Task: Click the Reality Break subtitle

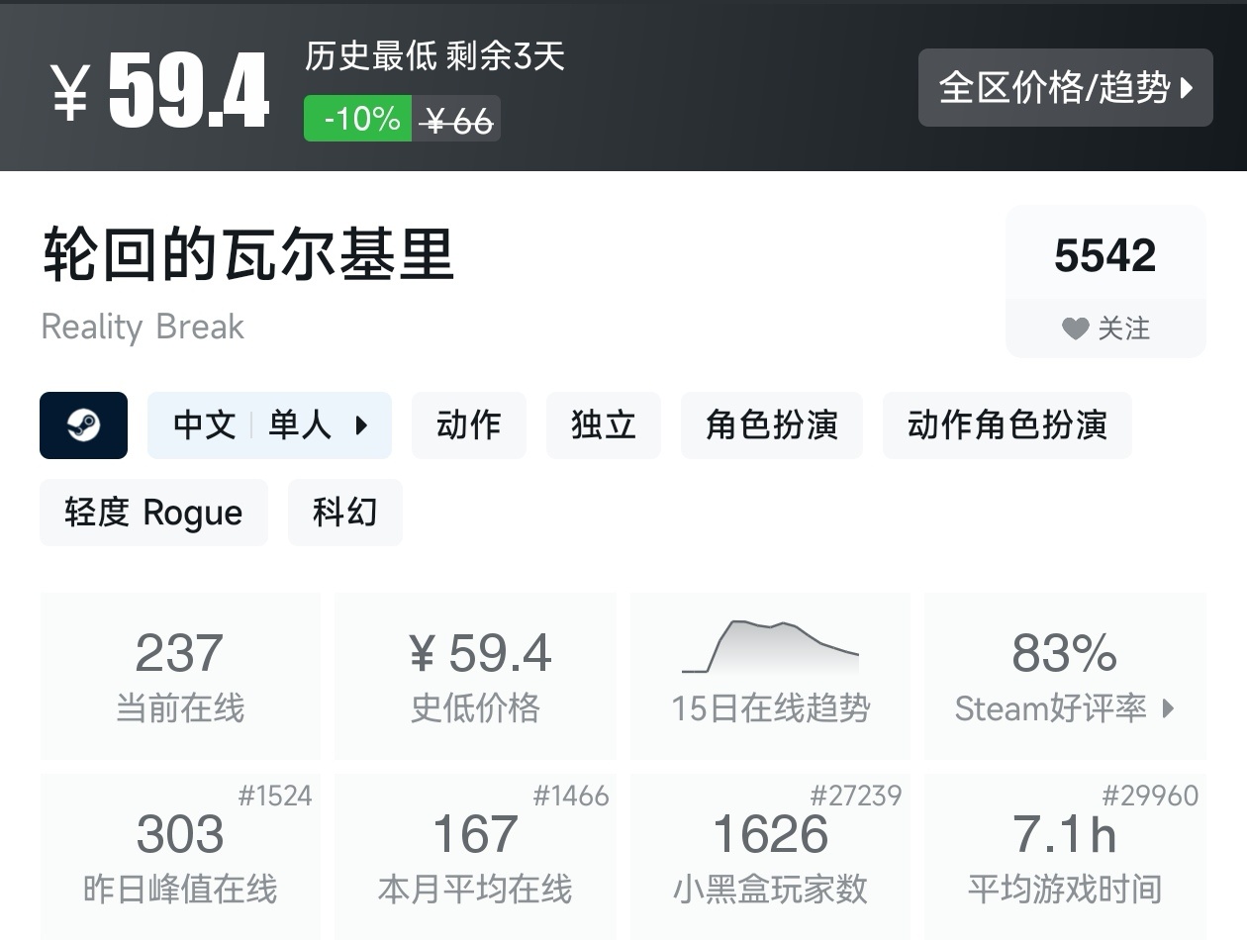Action: pos(143,328)
